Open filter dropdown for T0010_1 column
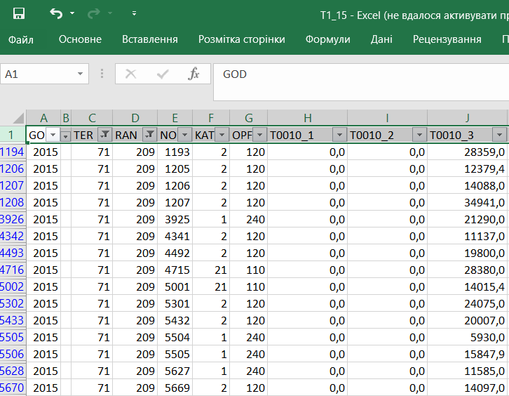Image resolution: width=509 pixels, height=396 pixels. (x=339, y=135)
